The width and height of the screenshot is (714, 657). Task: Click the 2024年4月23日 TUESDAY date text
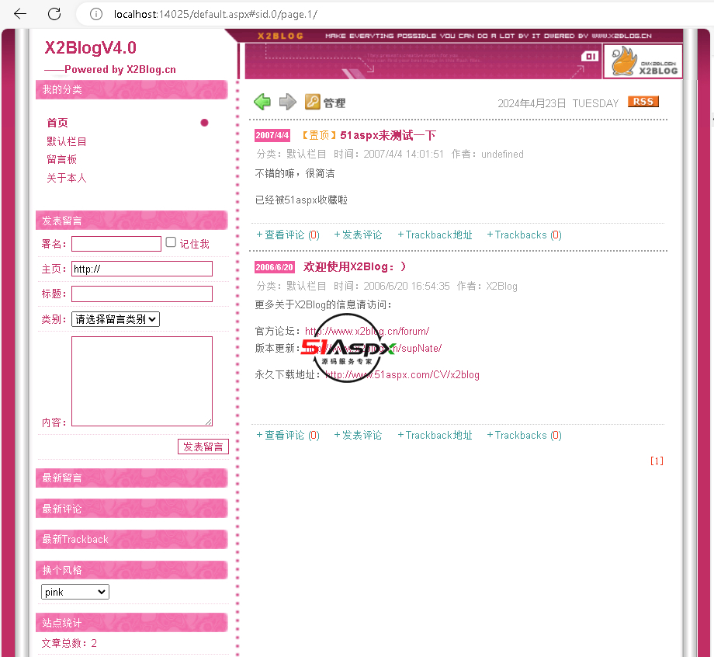(x=558, y=103)
